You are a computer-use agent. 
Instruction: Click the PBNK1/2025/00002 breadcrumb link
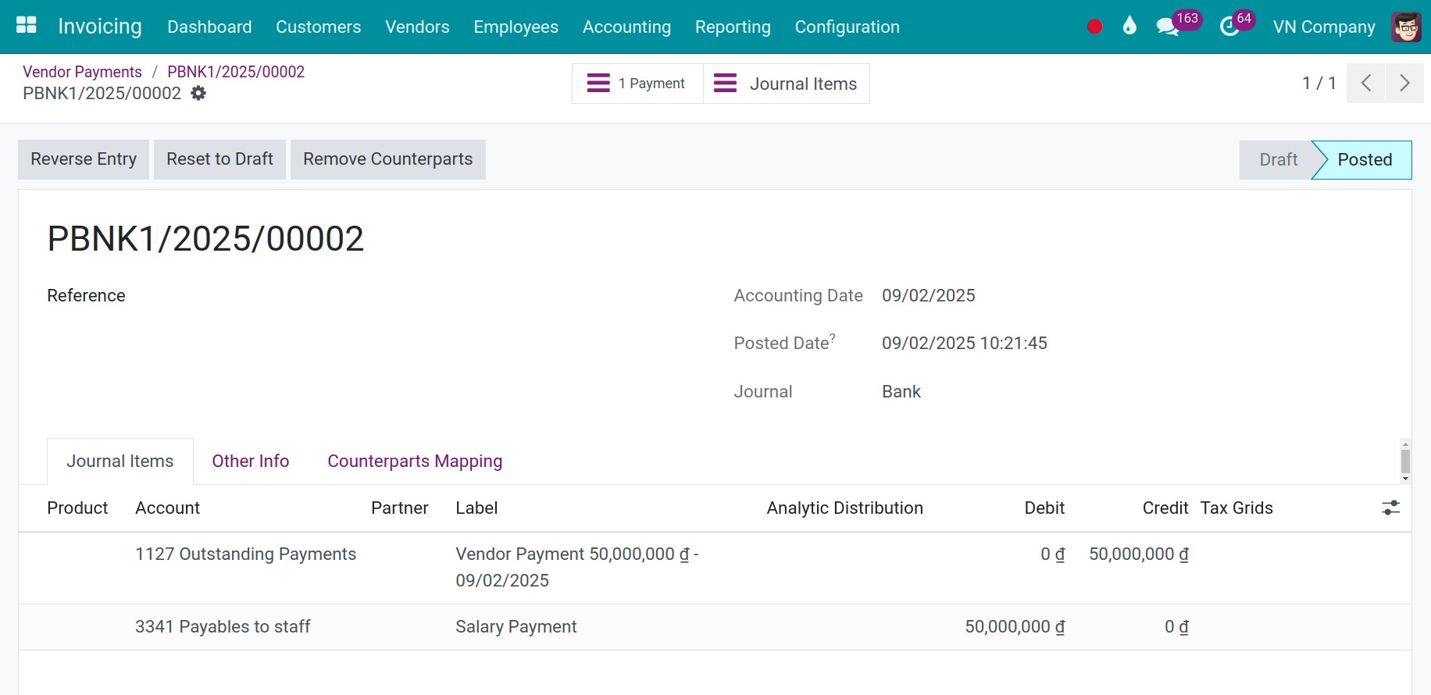[x=236, y=72]
